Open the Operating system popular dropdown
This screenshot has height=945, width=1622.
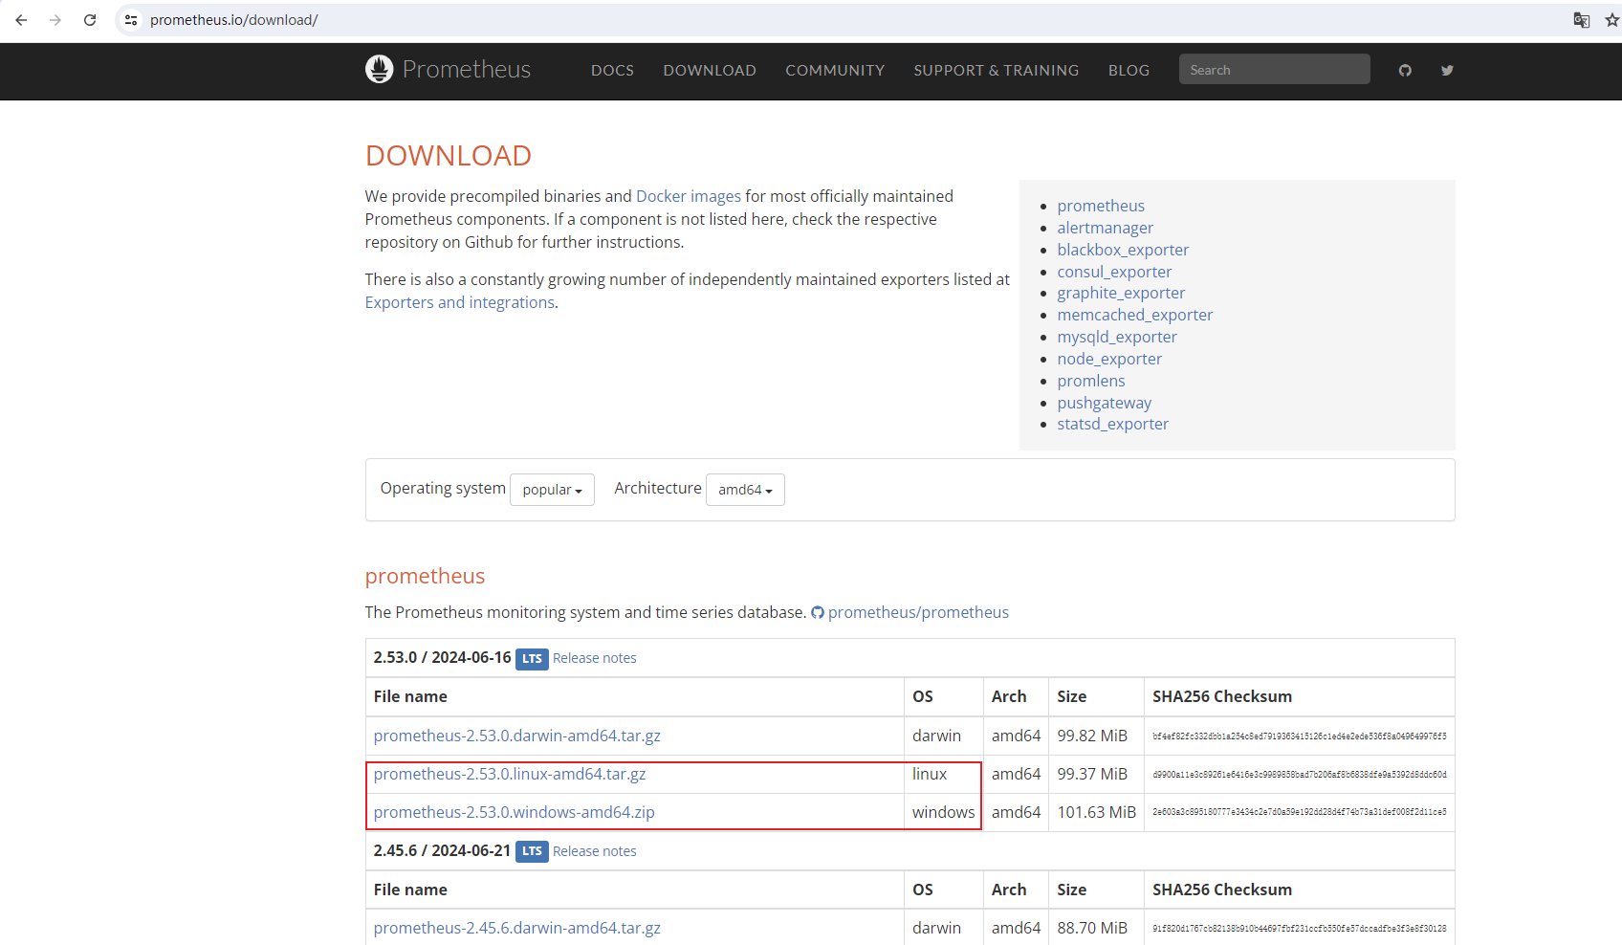pyautogui.click(x=552, y=489)
